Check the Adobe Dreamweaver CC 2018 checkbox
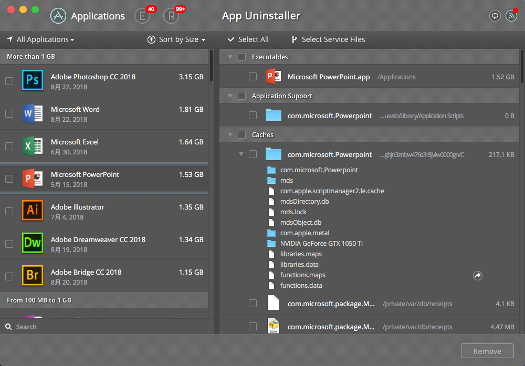525x366 pixels. click(x=9, y=244)
